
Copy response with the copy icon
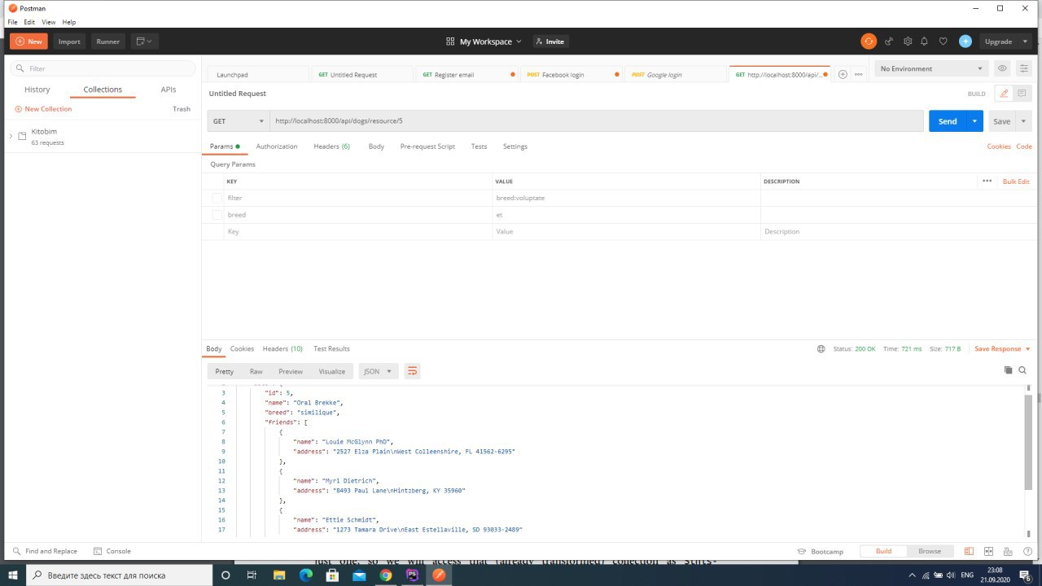coord(1008,370)
